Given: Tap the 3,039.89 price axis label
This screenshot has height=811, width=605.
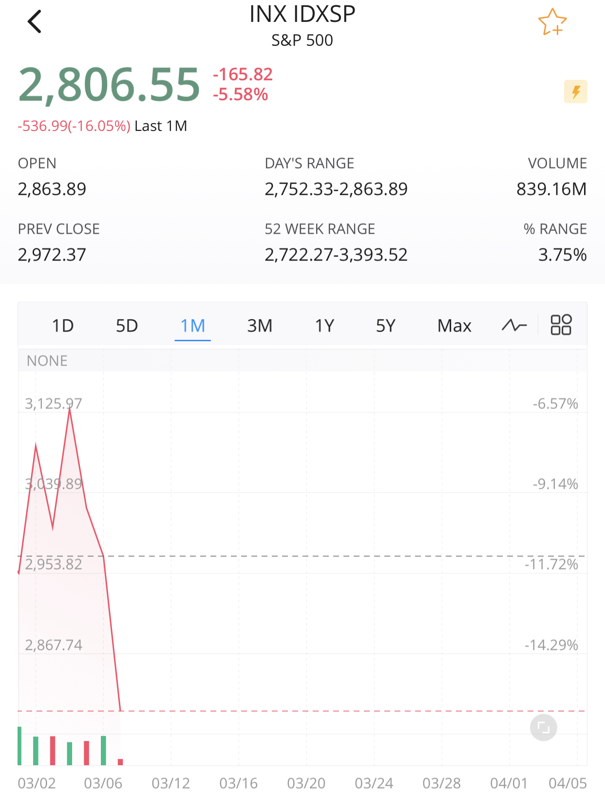Looking at the screenshot, I should pyautogui.click(x=54, y=484).
